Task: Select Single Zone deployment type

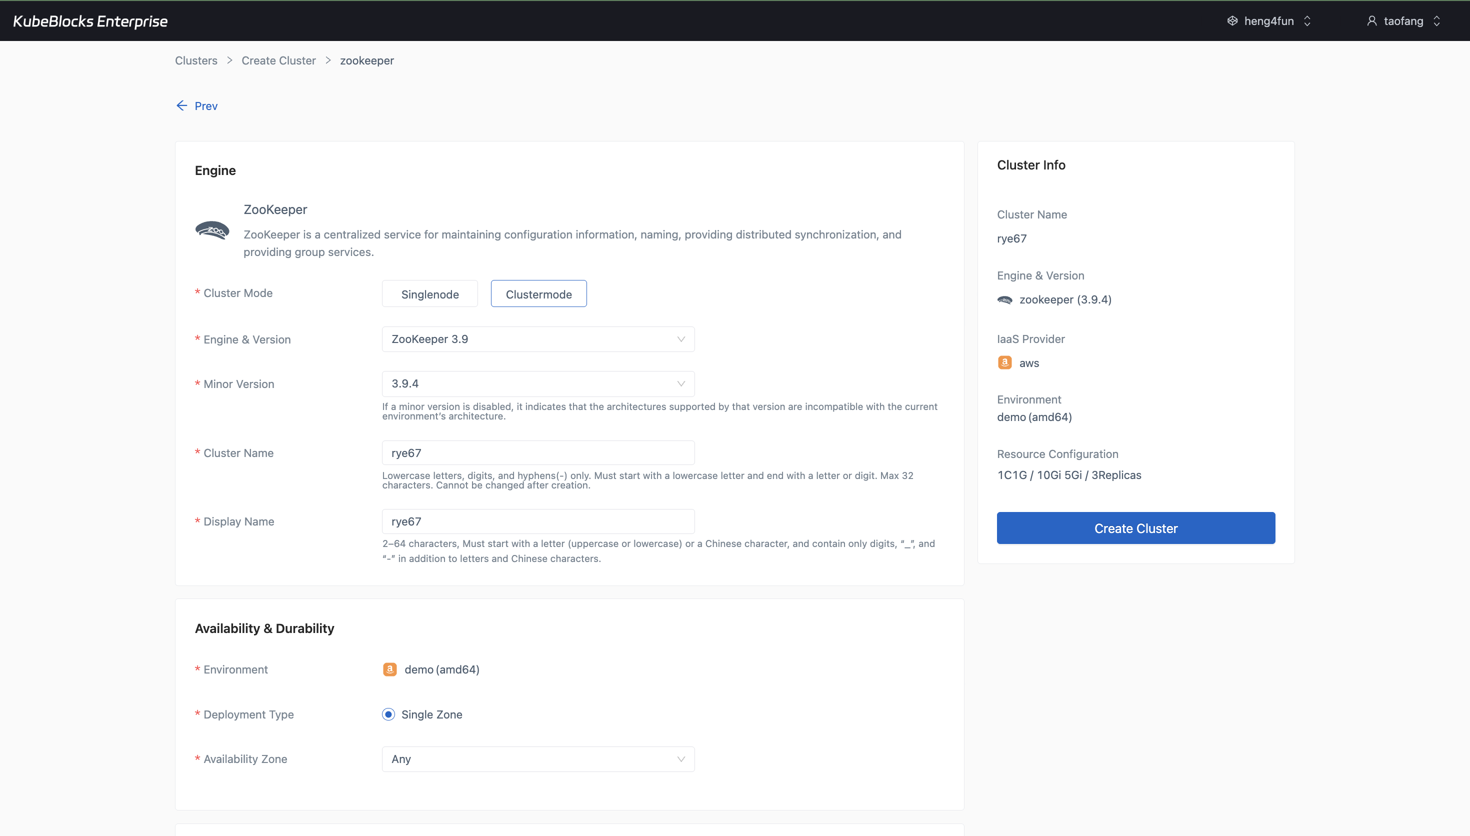Action: (x=388, y=713)
